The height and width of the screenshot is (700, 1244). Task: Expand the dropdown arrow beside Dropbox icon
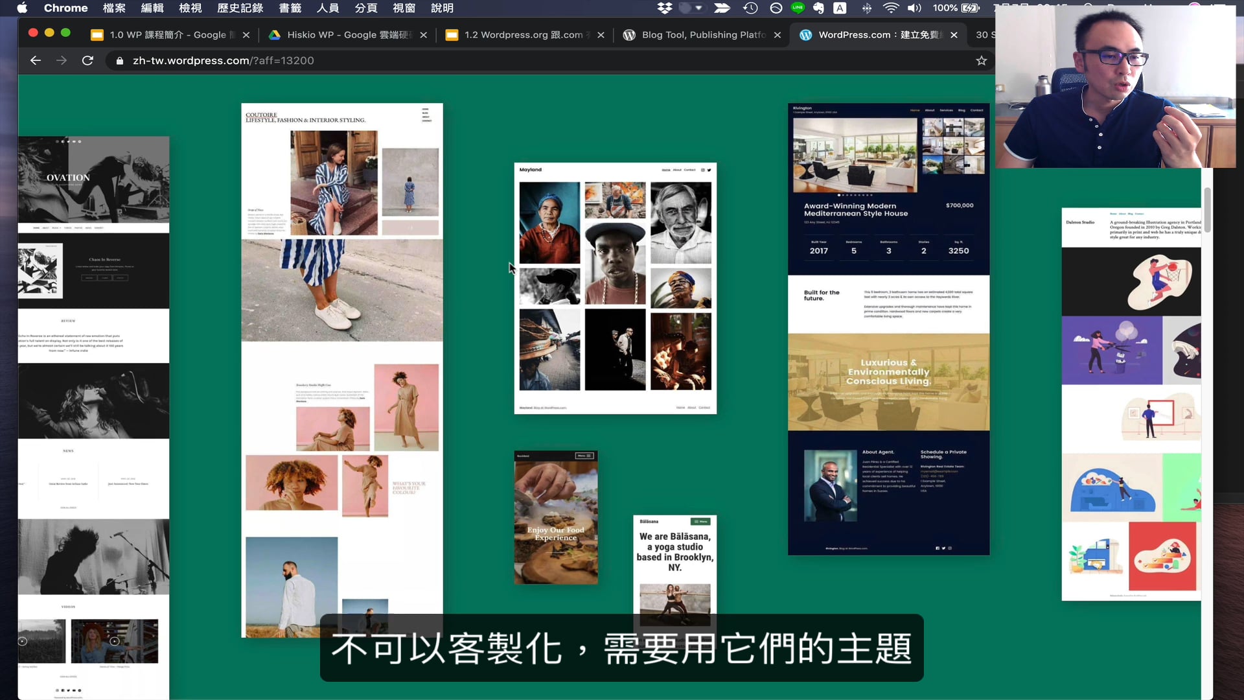coord(698,8)
